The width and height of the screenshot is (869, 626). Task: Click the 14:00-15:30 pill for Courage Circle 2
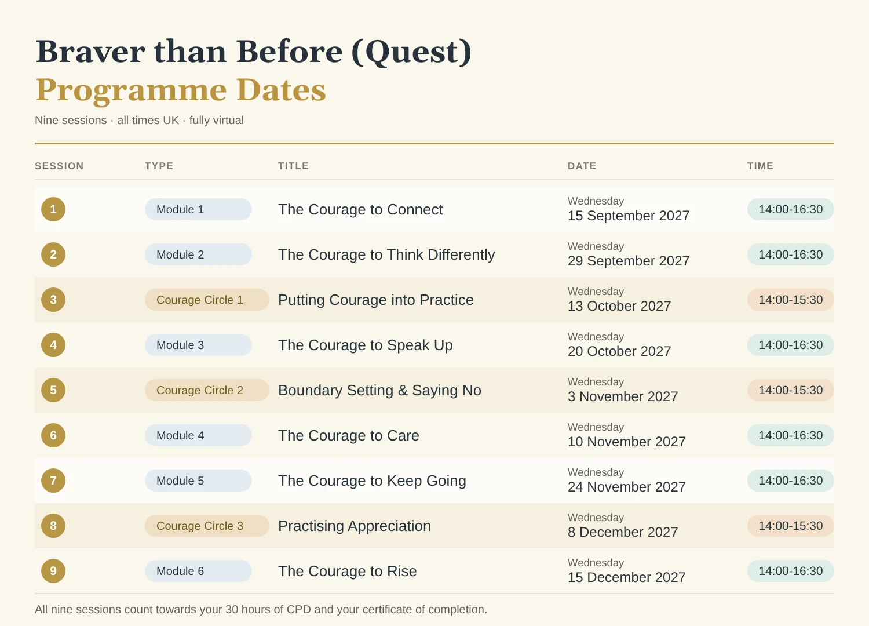(x=791, y=390)
